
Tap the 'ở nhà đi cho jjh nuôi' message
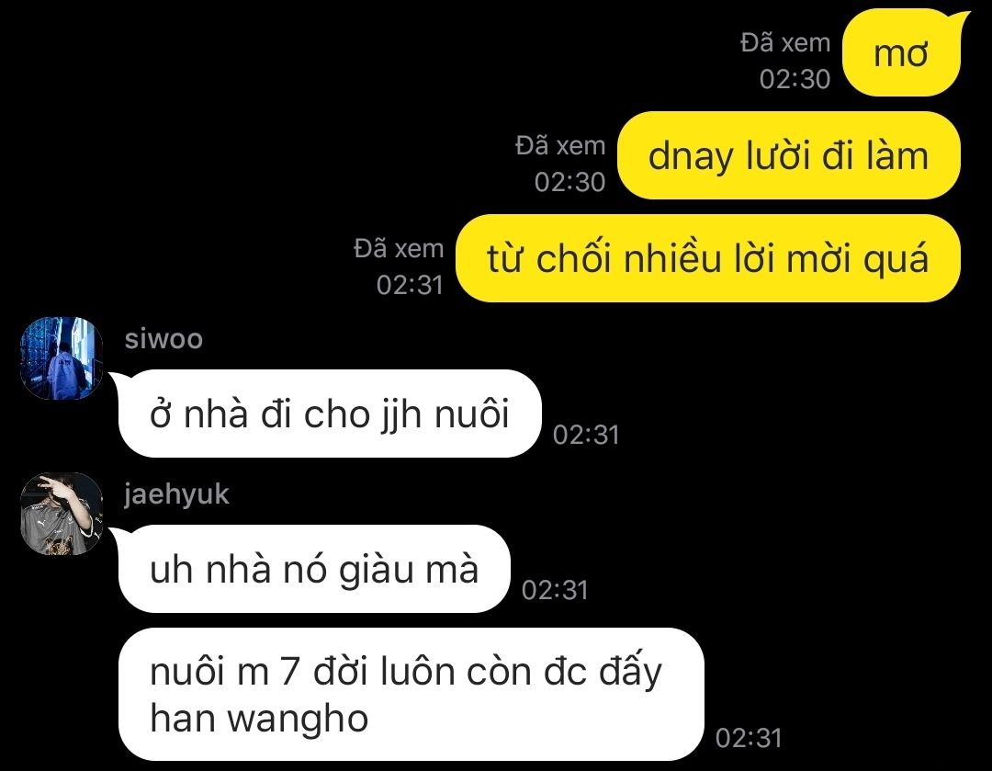(x=330, y=414)
